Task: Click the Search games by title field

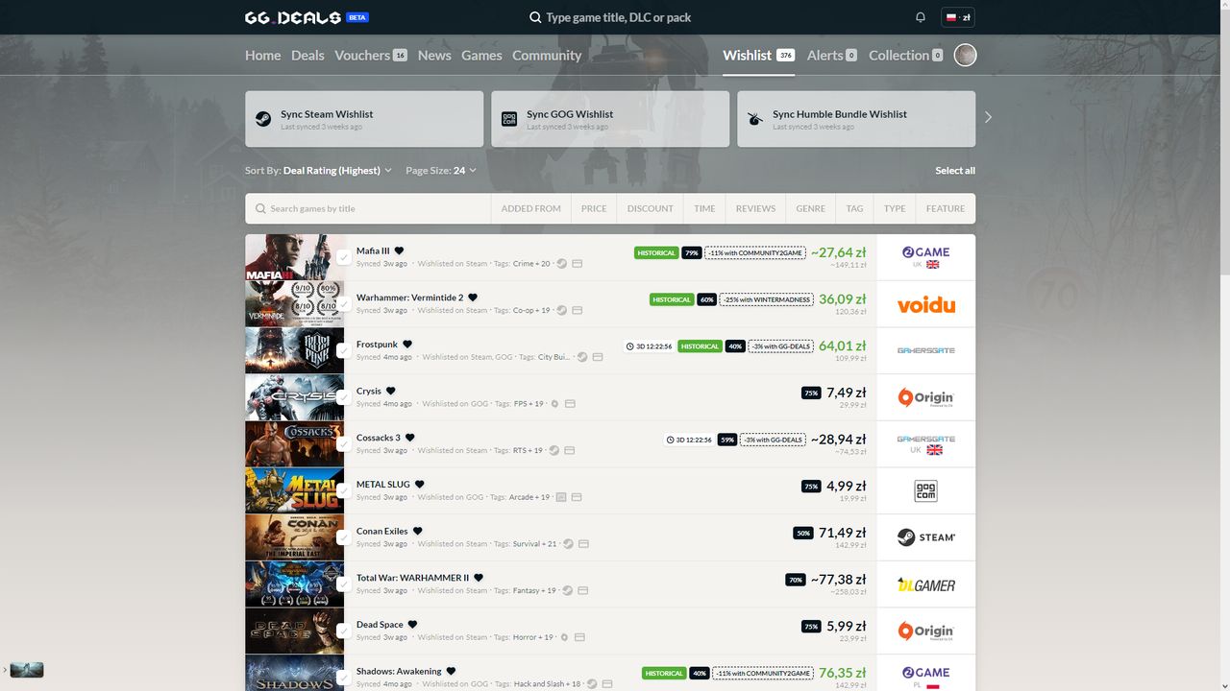Action: (x=368, y=208)
